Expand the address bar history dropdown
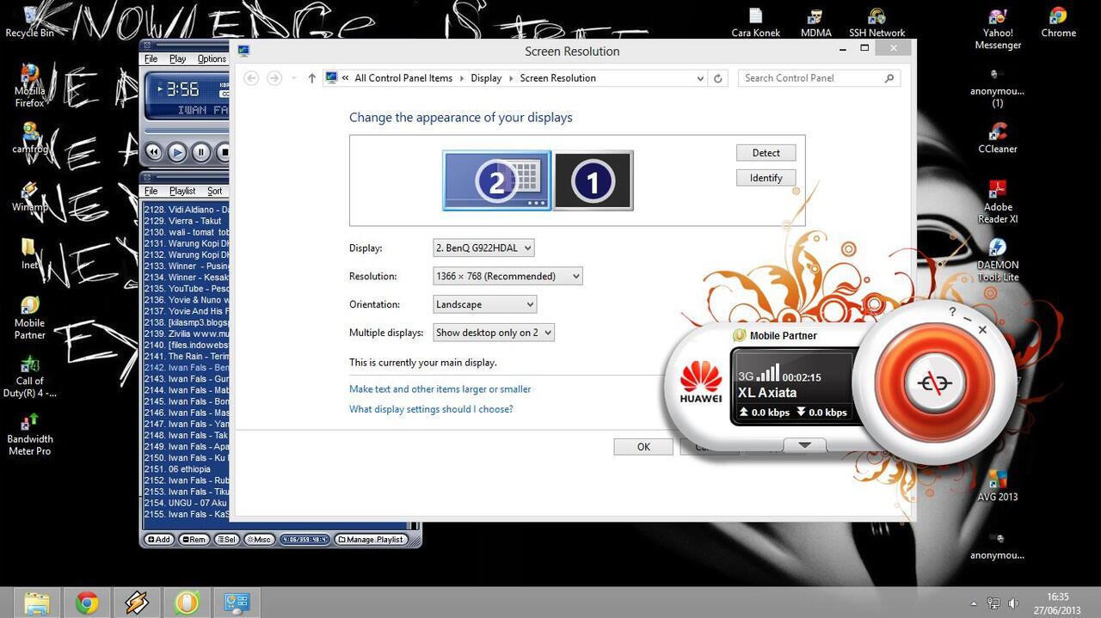The height and width of the screenshot is (618, 1101). click(700, 78)
